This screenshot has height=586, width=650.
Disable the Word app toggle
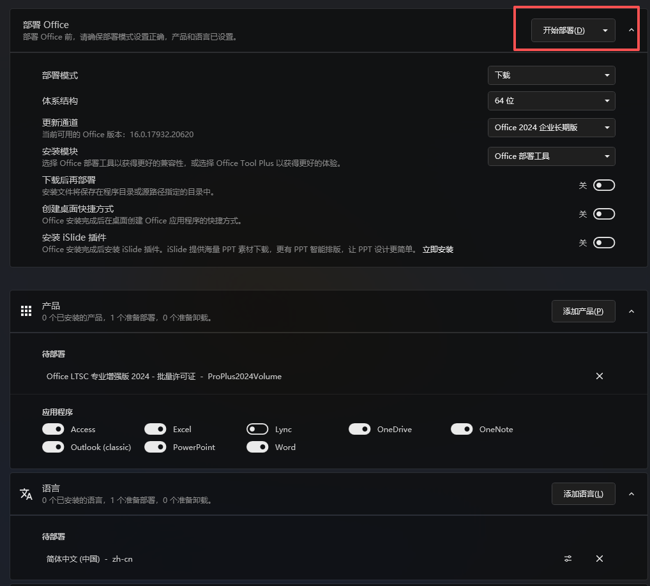pos(257,447)
